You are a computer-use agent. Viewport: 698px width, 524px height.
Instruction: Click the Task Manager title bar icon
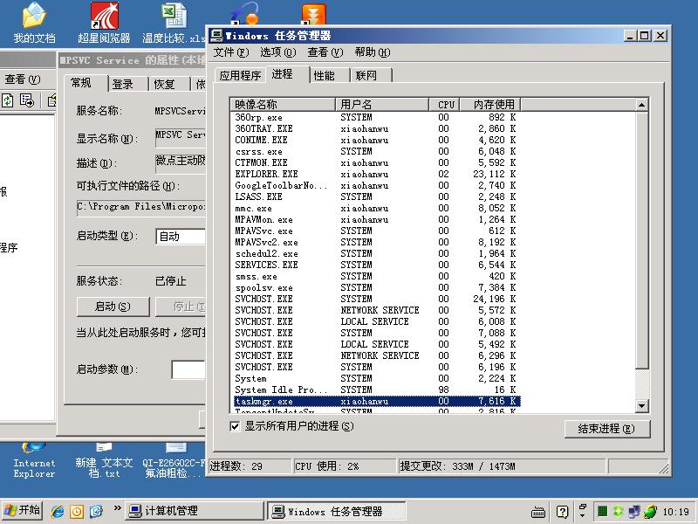click(216, 36)
